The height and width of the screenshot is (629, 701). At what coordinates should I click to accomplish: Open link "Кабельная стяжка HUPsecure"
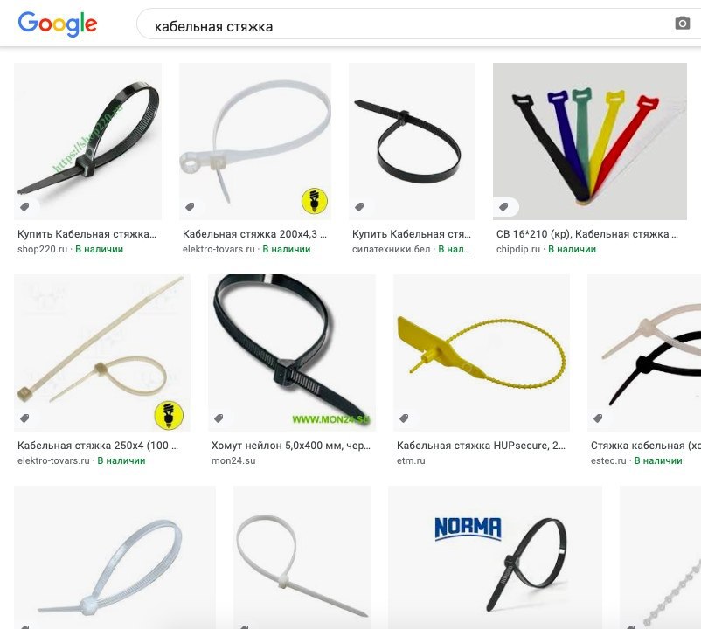481,446
